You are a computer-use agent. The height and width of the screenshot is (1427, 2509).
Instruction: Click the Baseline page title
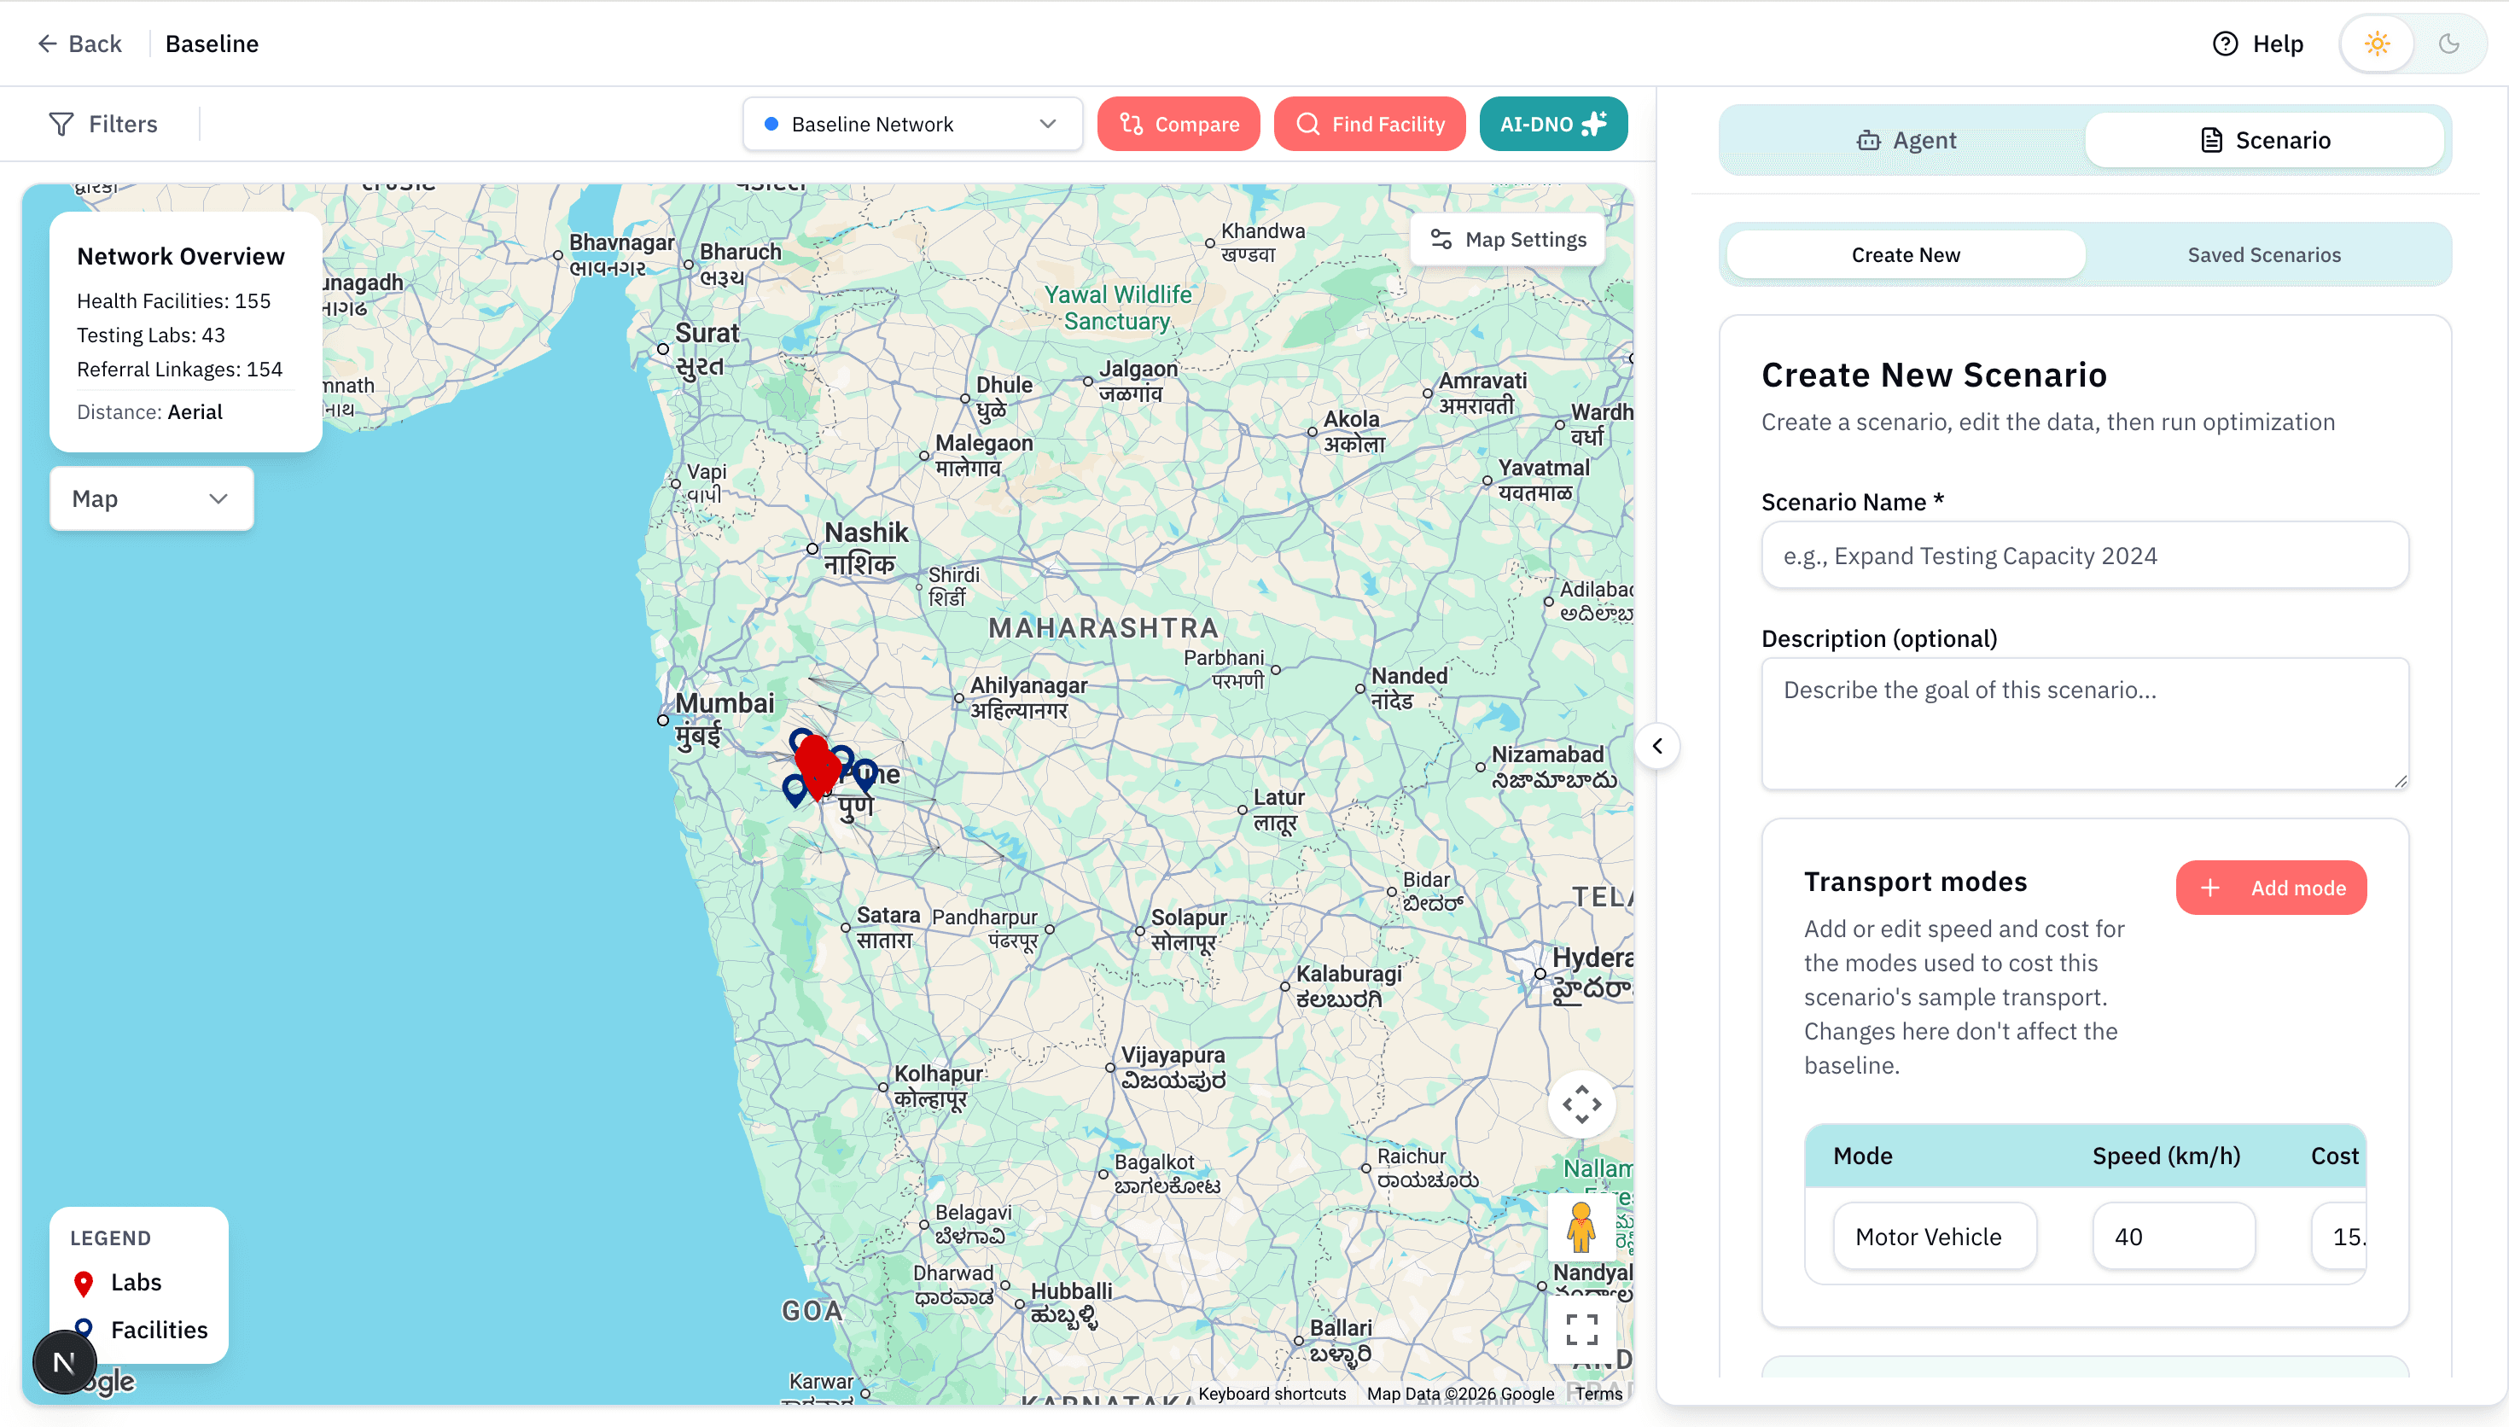pyautogui.click(x=212, y=44)
